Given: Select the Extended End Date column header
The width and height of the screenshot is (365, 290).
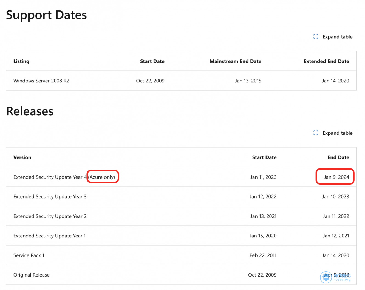Looking at the screenshot, I should tap(326, 61).
